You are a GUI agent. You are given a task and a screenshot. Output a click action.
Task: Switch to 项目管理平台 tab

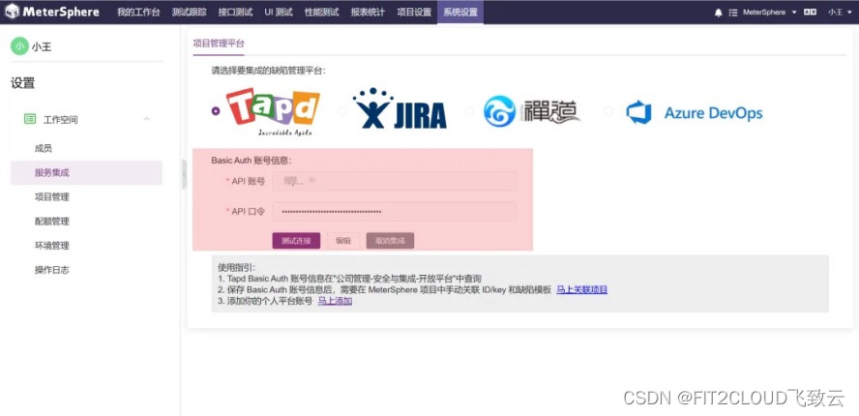pos(219,45)
